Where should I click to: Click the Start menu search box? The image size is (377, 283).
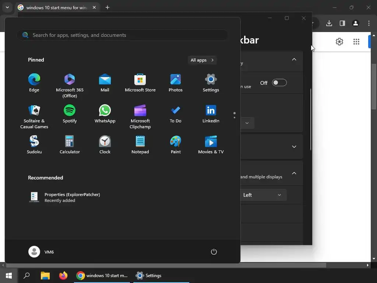[122, 35]
